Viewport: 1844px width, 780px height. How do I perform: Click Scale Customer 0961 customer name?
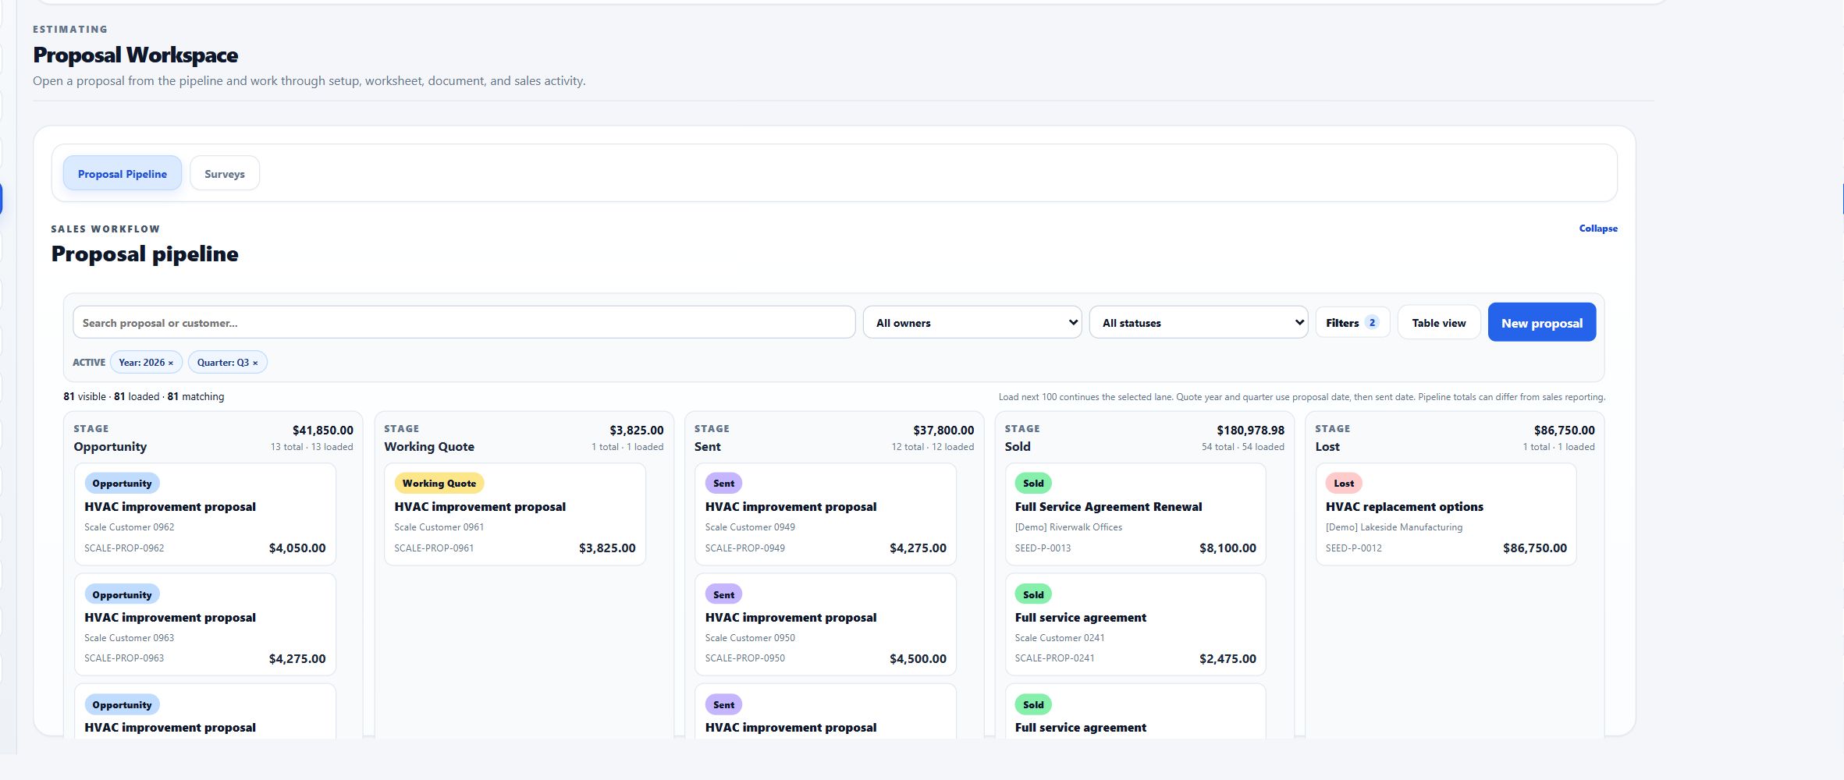coord(439,527)
